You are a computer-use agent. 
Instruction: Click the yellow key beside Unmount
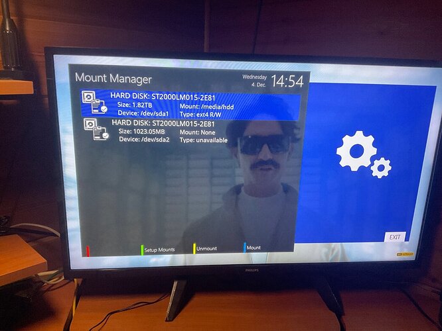(x=194, y=249)
